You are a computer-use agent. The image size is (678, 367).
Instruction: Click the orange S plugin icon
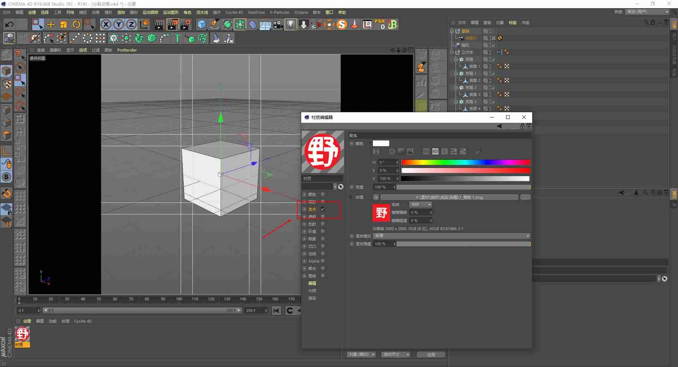(342, 24)
